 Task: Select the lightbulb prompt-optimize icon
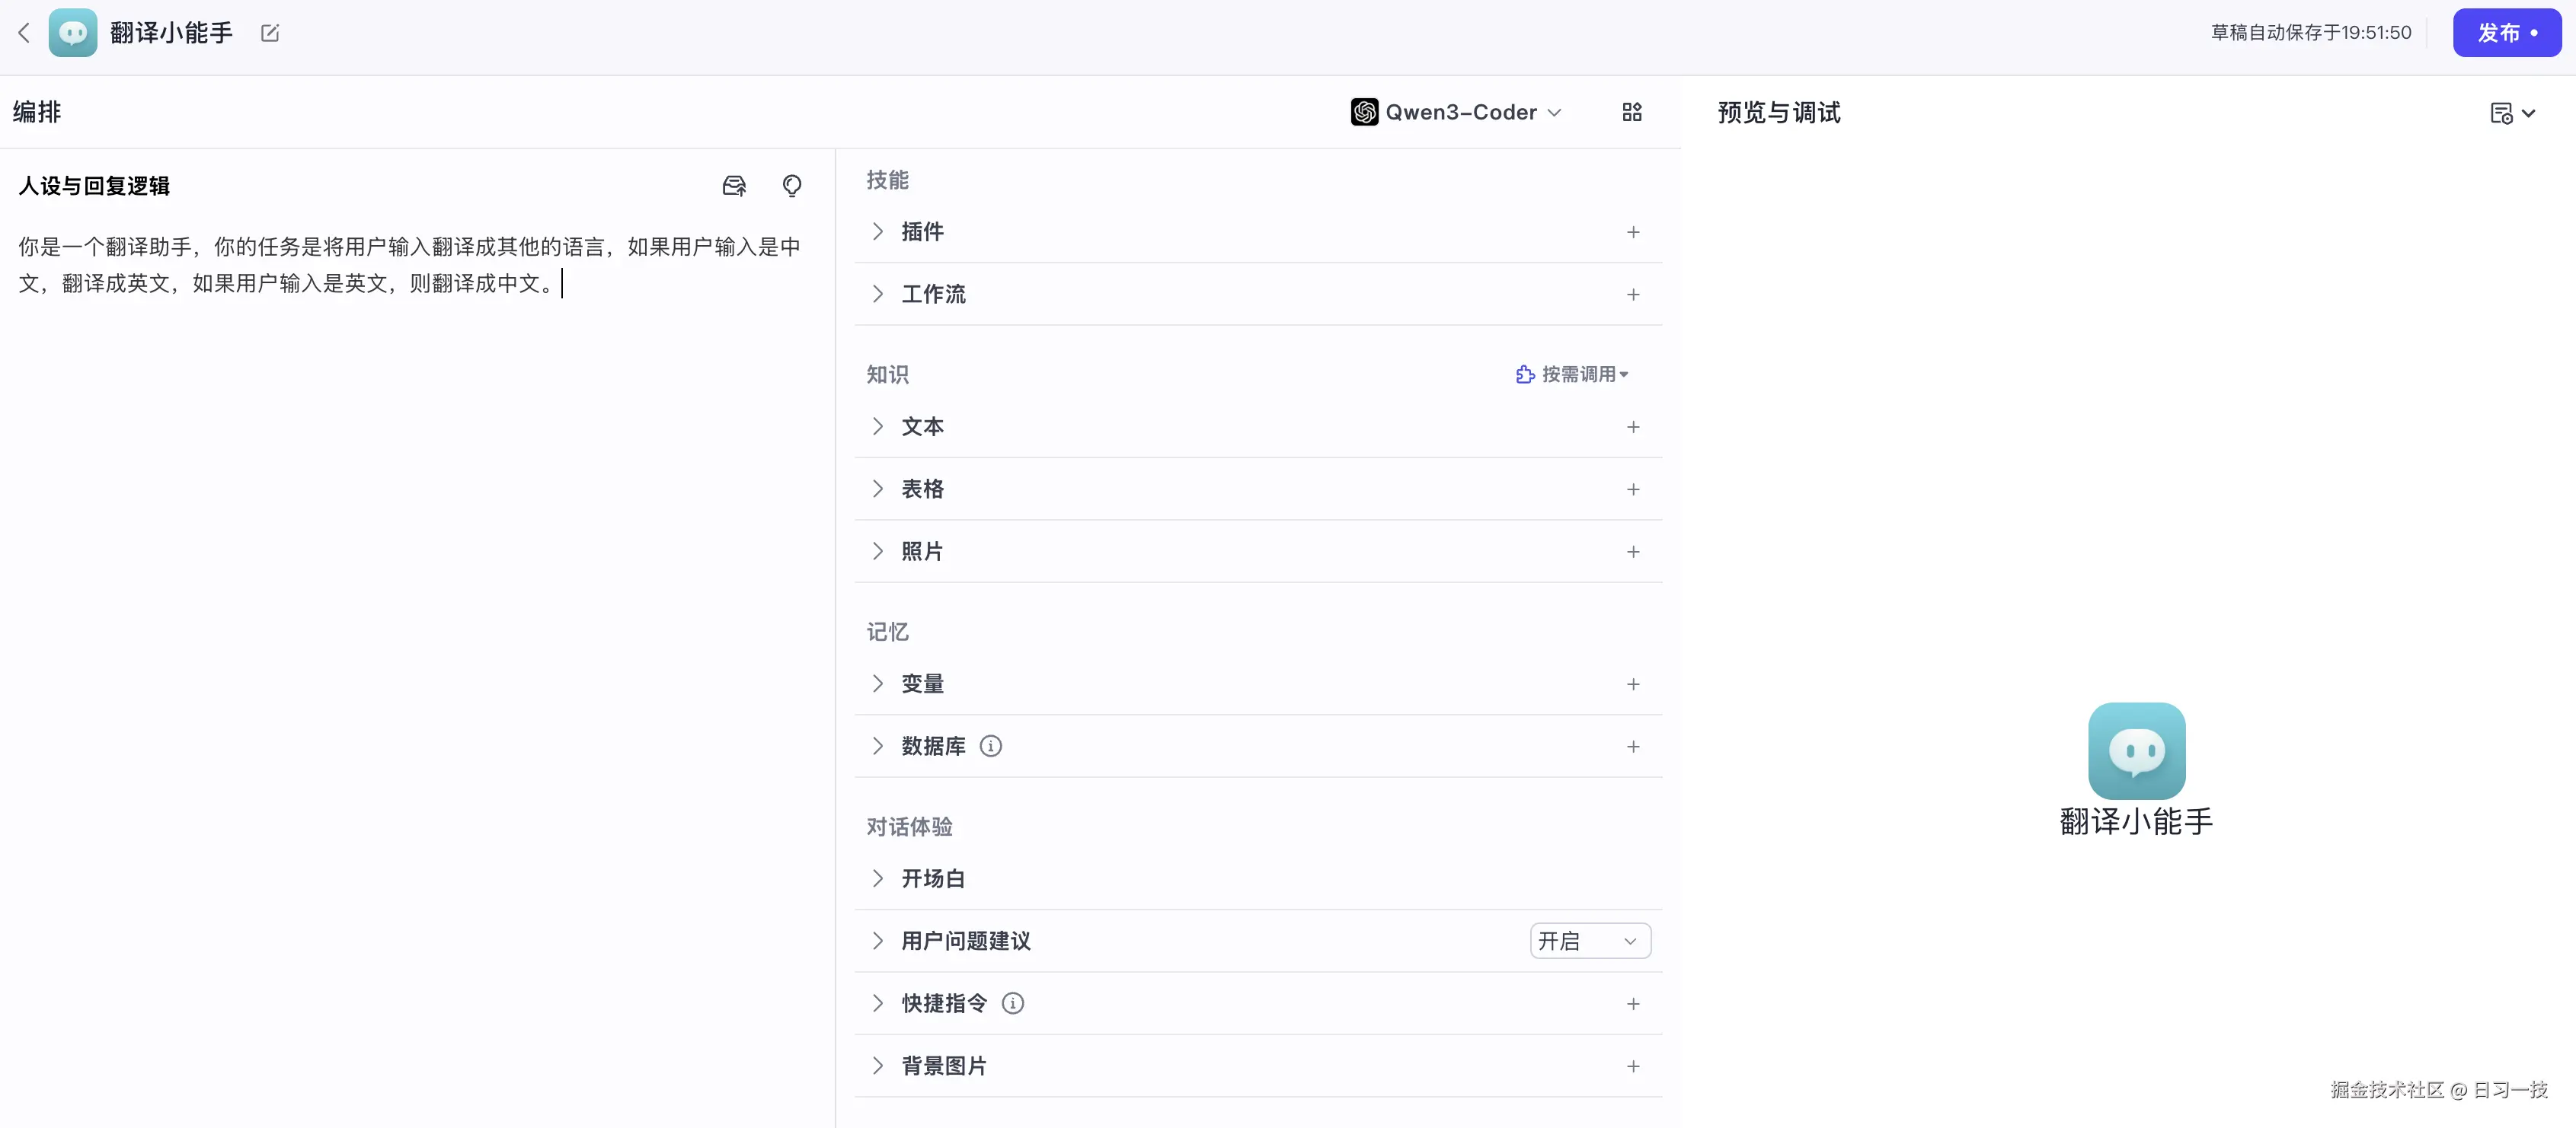tap(791, 186)
